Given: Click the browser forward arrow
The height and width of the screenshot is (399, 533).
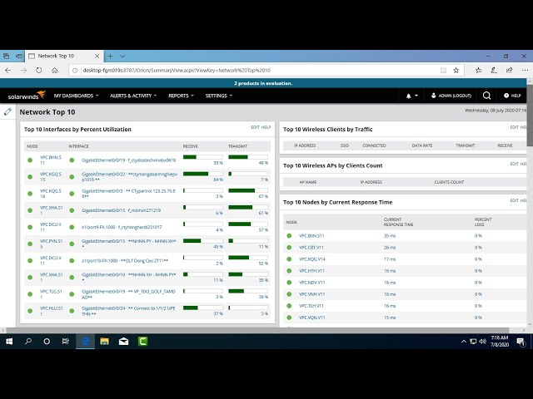Looking at the screenshot, I should [23, 70].
